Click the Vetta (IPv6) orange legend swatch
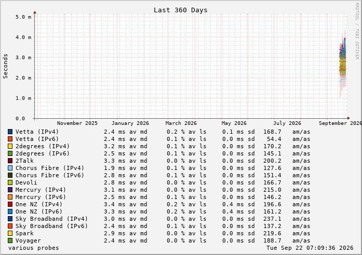The image size is (362, 255). tap(10, 139)
